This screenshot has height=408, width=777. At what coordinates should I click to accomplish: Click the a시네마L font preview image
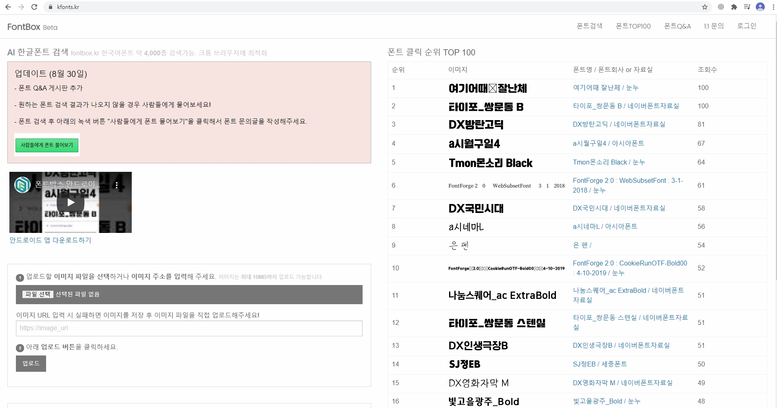click(466, 227)
